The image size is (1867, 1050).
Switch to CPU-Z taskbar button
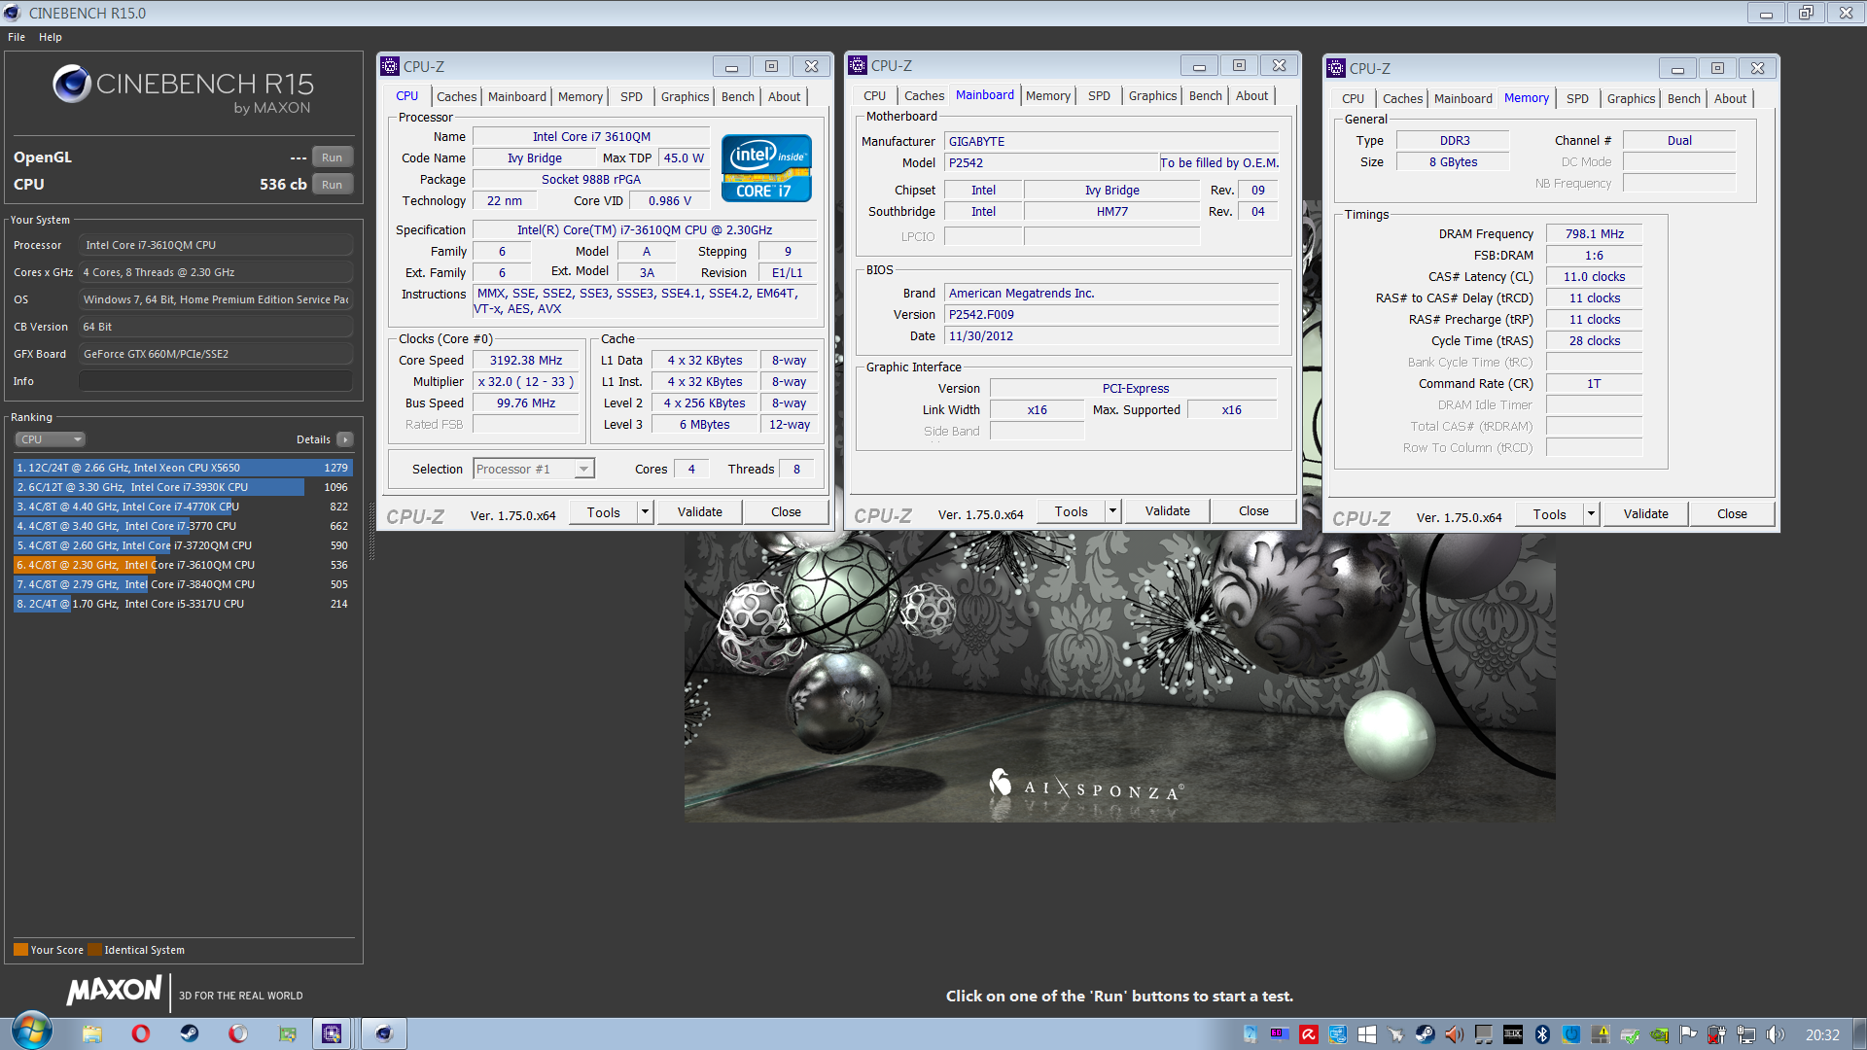pyautogui.click(x=332, y=1033)
